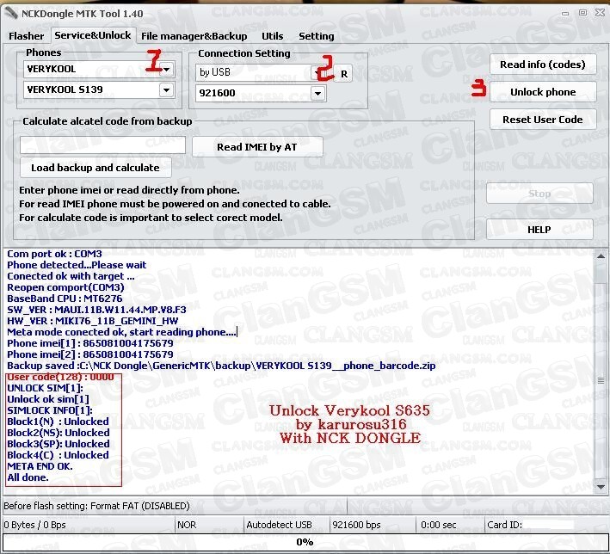Go to the Utils tab

(x=273, y=36)
